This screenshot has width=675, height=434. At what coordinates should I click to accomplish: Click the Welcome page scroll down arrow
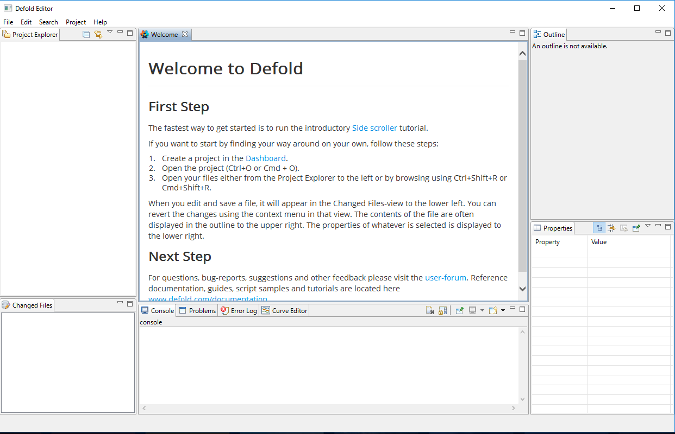522,289
